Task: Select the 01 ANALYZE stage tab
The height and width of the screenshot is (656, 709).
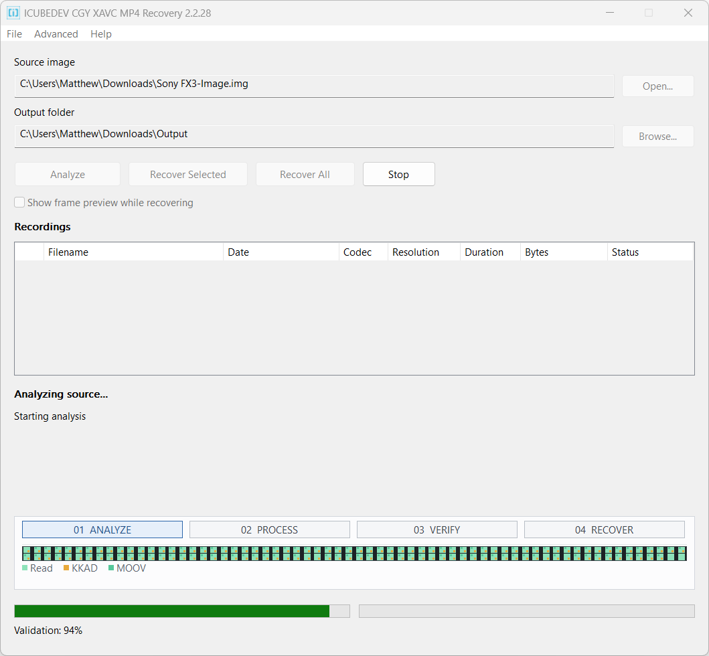Action: (102, 529)
